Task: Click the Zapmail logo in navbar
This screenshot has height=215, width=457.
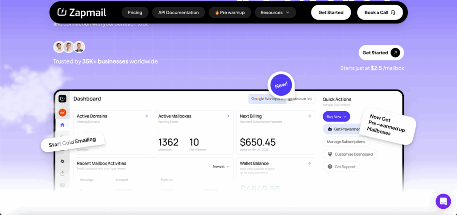Action: tap(82, 12)
